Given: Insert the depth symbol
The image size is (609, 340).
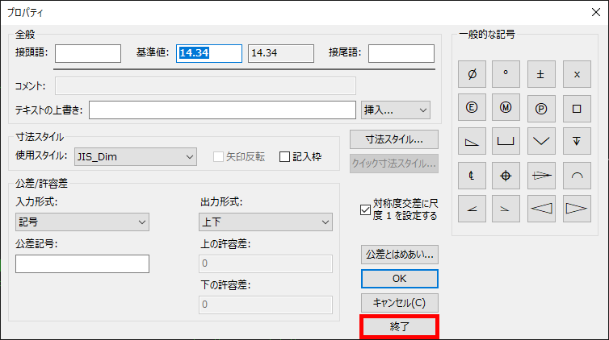Looking at the screenshot, I should (x=577, y=141).
